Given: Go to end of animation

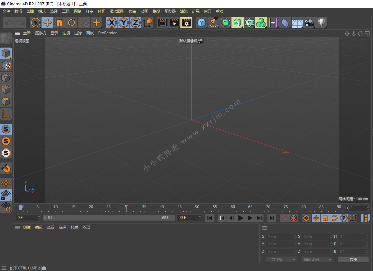Looking at the screenshot, I should click(272, 218).
